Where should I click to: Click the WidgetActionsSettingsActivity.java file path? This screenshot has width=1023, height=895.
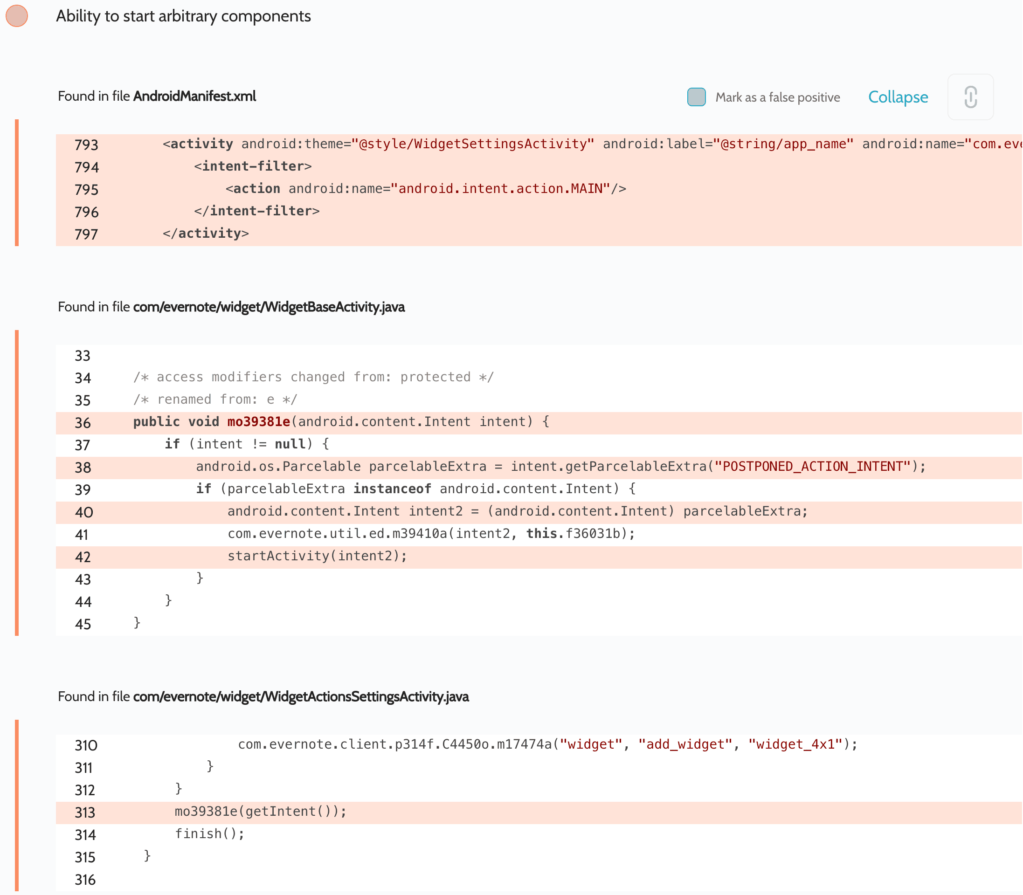tap(301, 696)
